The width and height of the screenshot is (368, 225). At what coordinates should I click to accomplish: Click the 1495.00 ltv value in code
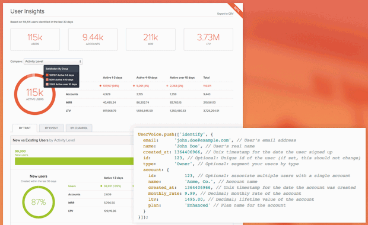coord(193,200)
